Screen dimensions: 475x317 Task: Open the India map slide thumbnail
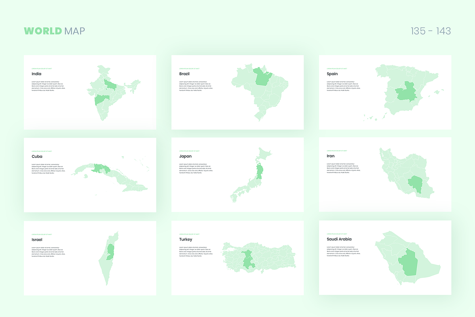tap(90, 92)
